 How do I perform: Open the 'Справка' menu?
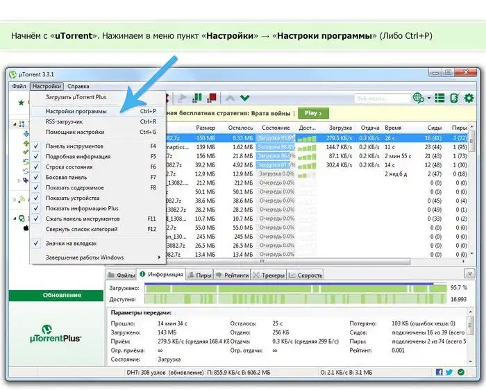coord(78,86)
